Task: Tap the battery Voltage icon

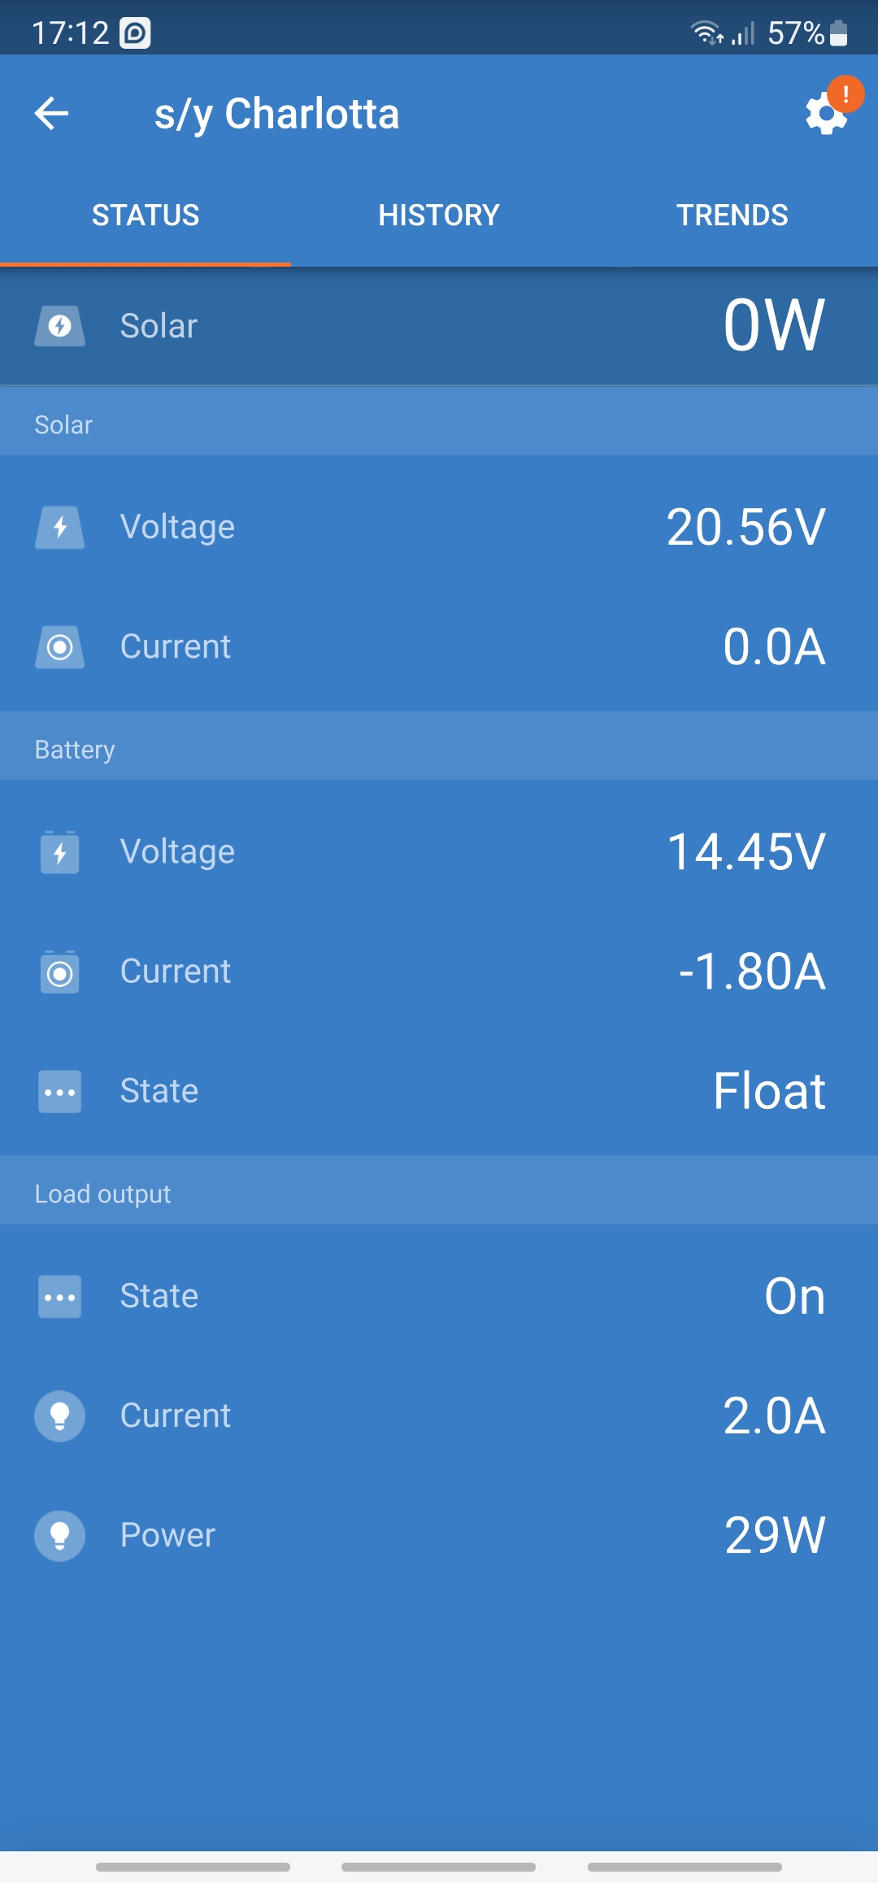Action: click(59, 852)
